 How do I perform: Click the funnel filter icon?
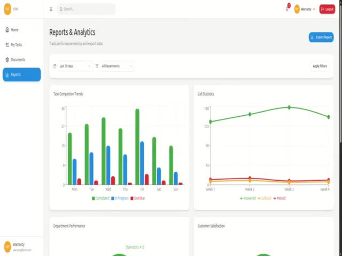97,66
